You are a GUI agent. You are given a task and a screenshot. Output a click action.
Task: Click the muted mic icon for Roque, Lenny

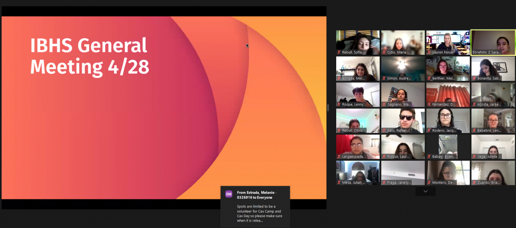tap(339, 104)
